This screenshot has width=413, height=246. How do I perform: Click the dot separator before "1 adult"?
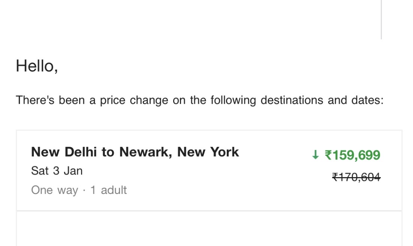pyautogui.click(x=84, y=190)
